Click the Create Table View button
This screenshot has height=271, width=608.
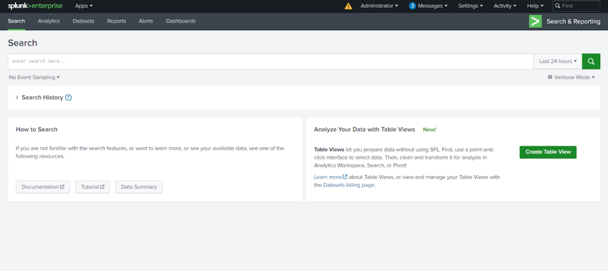[x=548, y=152]
